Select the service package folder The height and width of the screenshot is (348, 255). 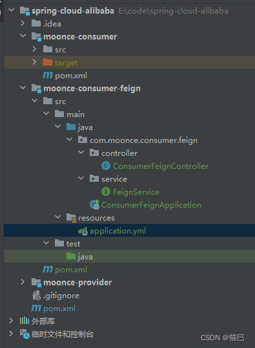(x=114, y=179)
